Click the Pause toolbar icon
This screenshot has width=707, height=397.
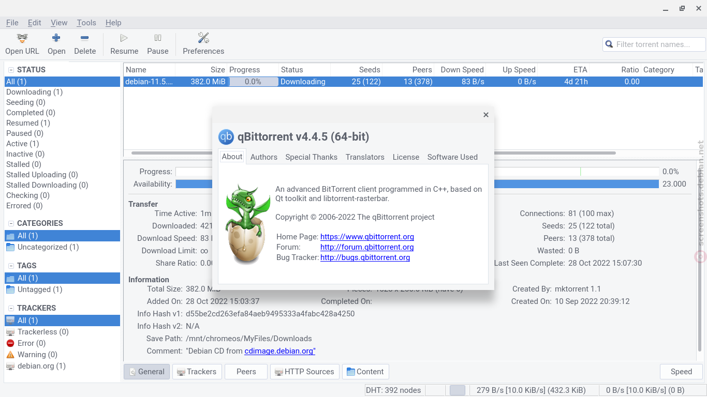click(158, 38)
